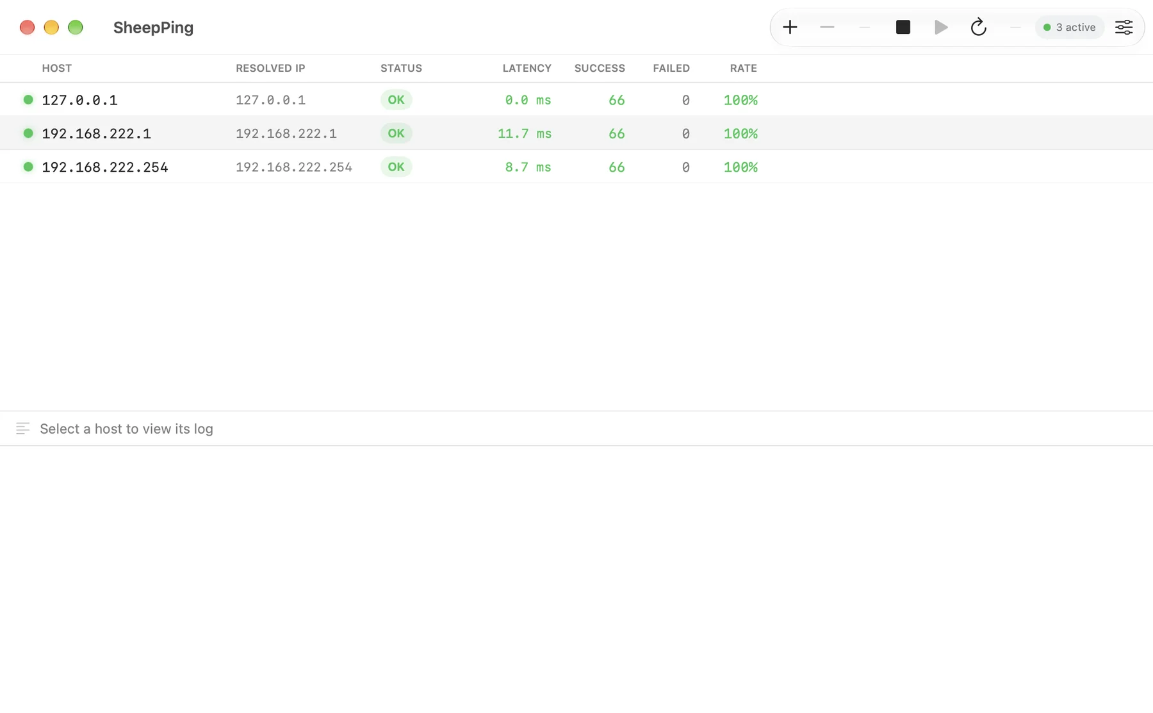1153x713 pixels.
Task: Select host row 192.168.222.254
Action: click(x=576, y=167)
